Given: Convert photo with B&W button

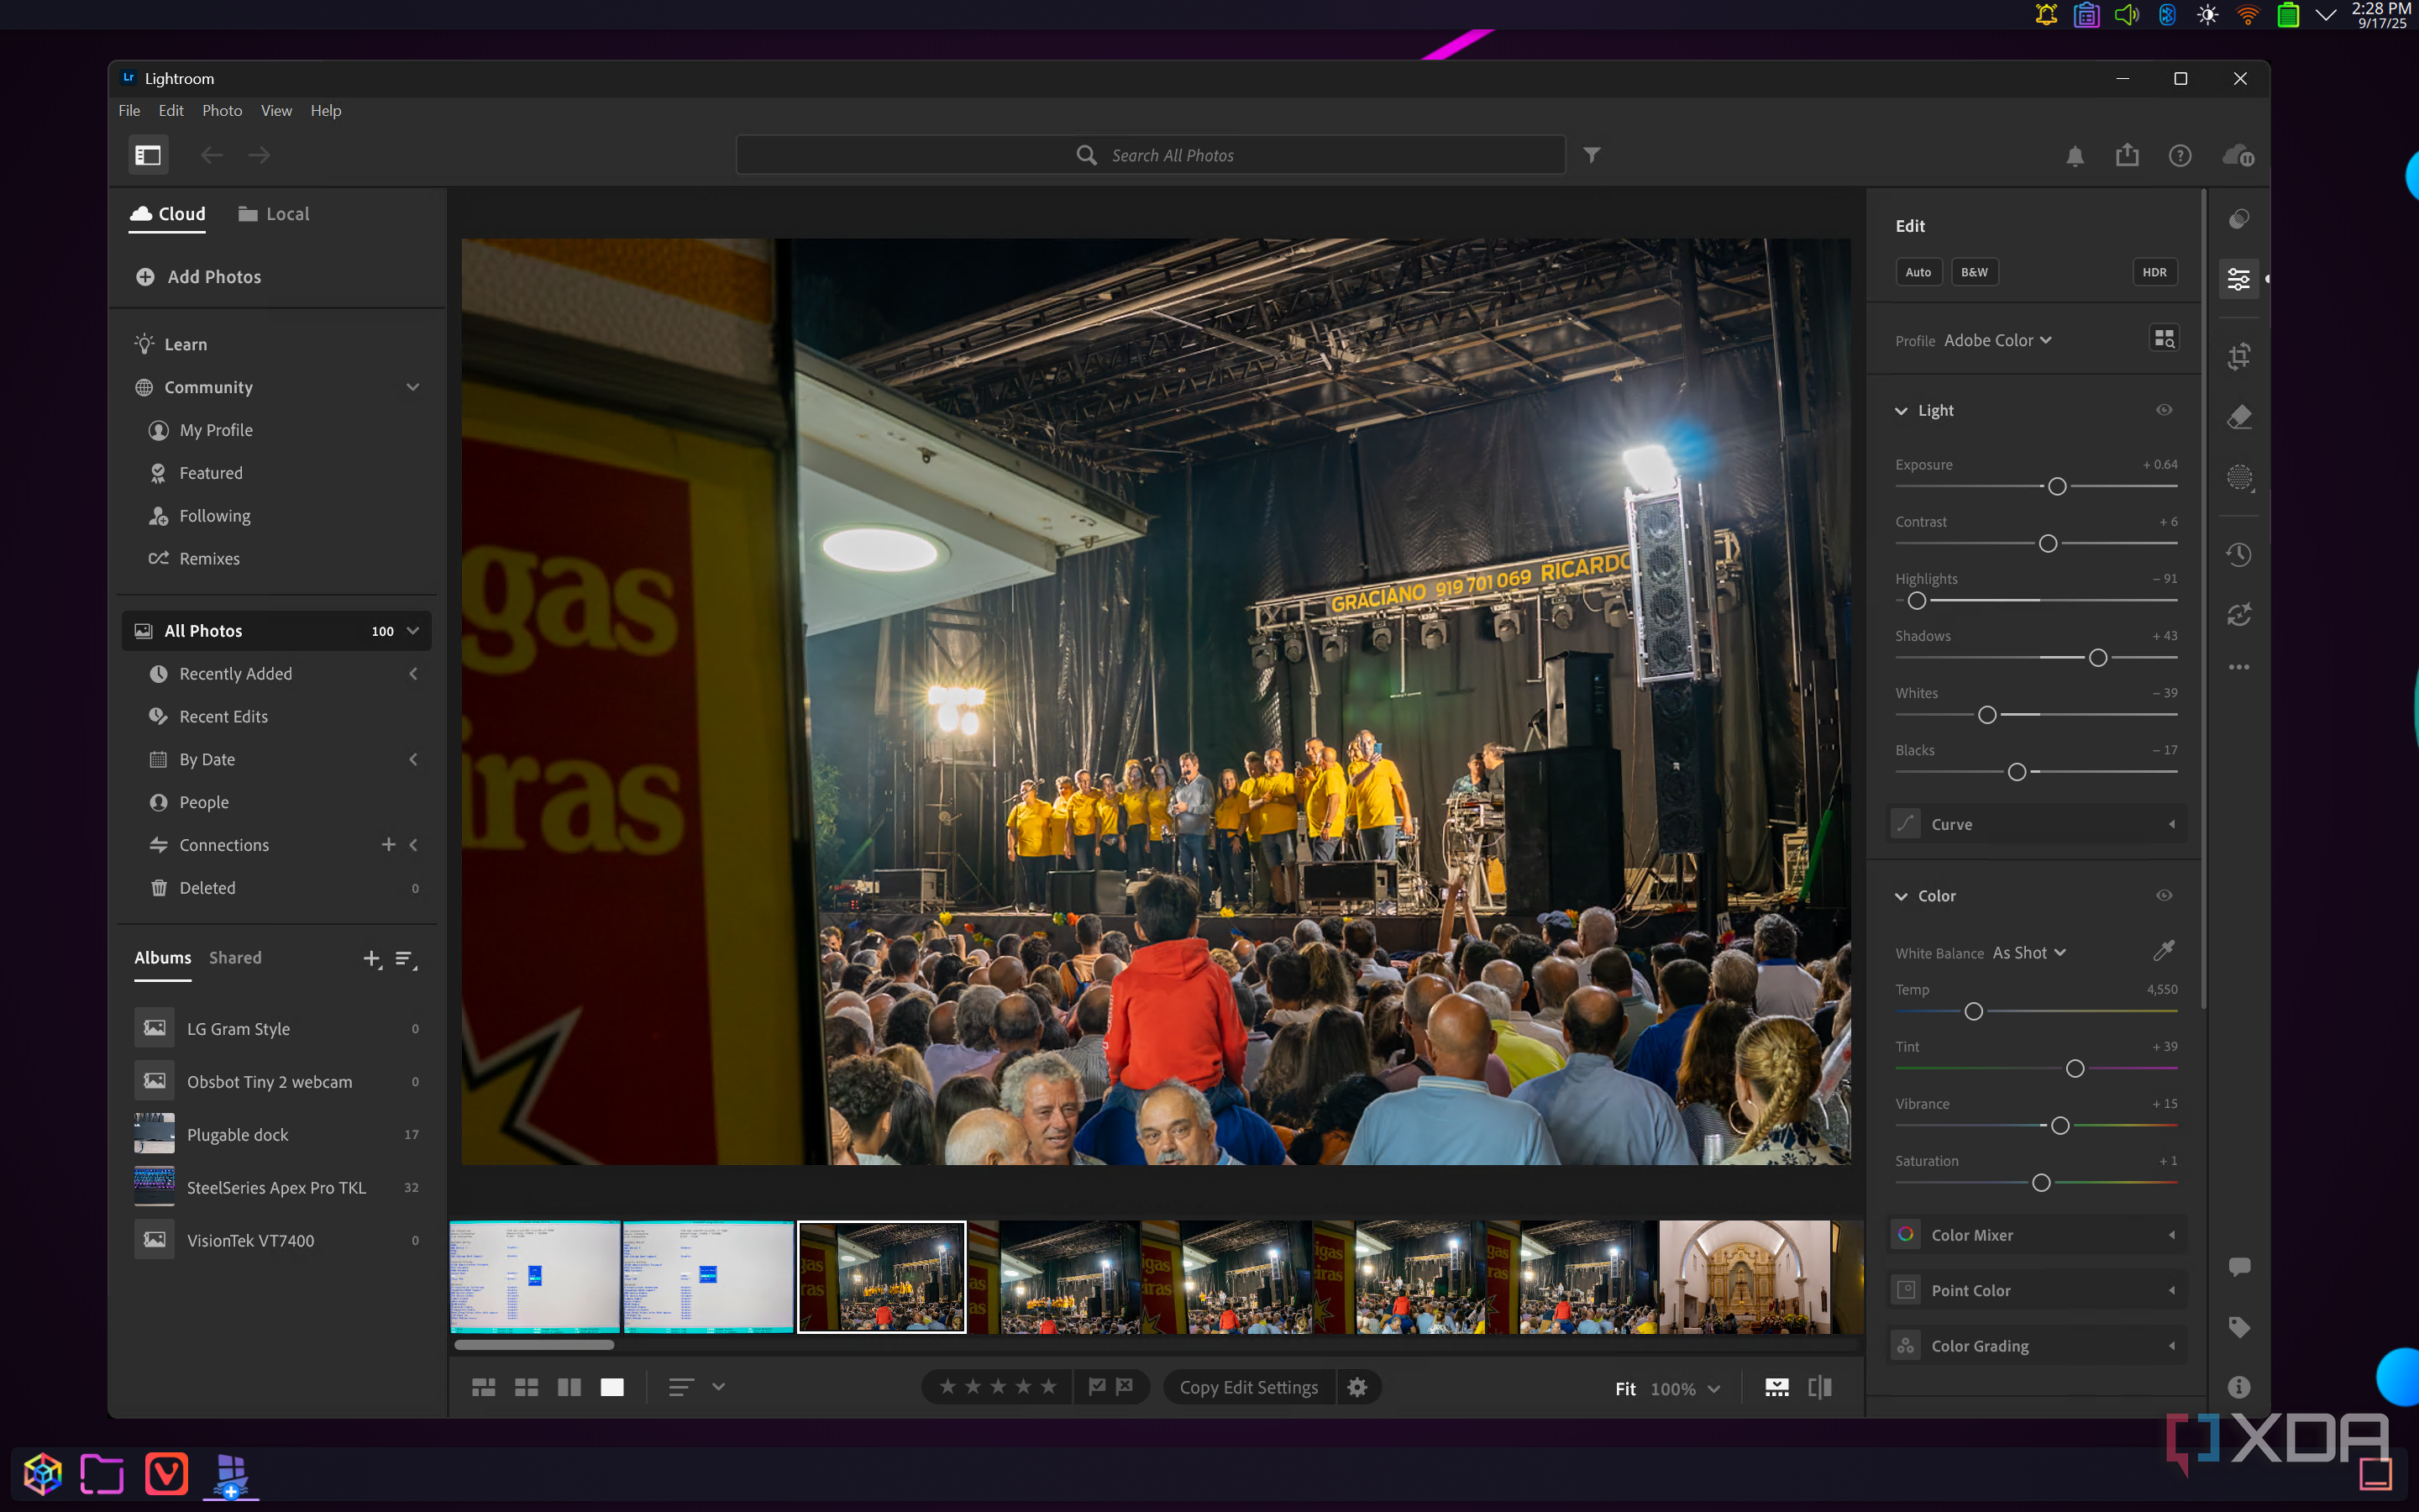Looking at the screenshot, I should pyautogui.click(x=1974, y=272).
